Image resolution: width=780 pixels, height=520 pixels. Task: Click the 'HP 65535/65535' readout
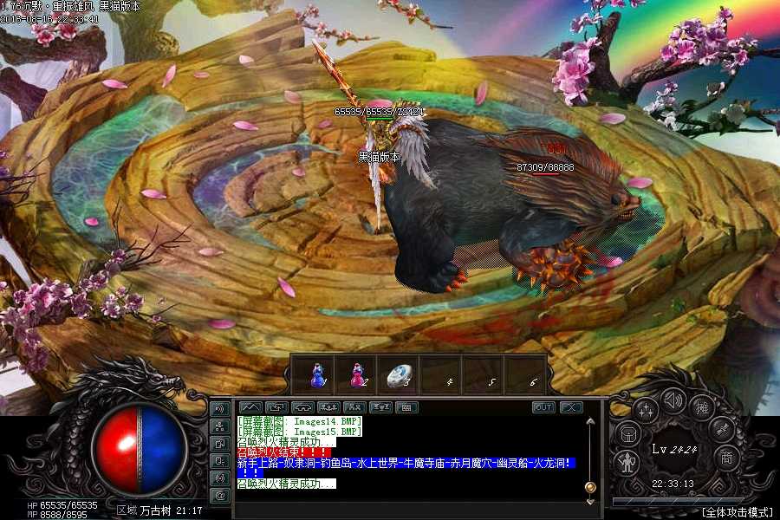point(62,505)
